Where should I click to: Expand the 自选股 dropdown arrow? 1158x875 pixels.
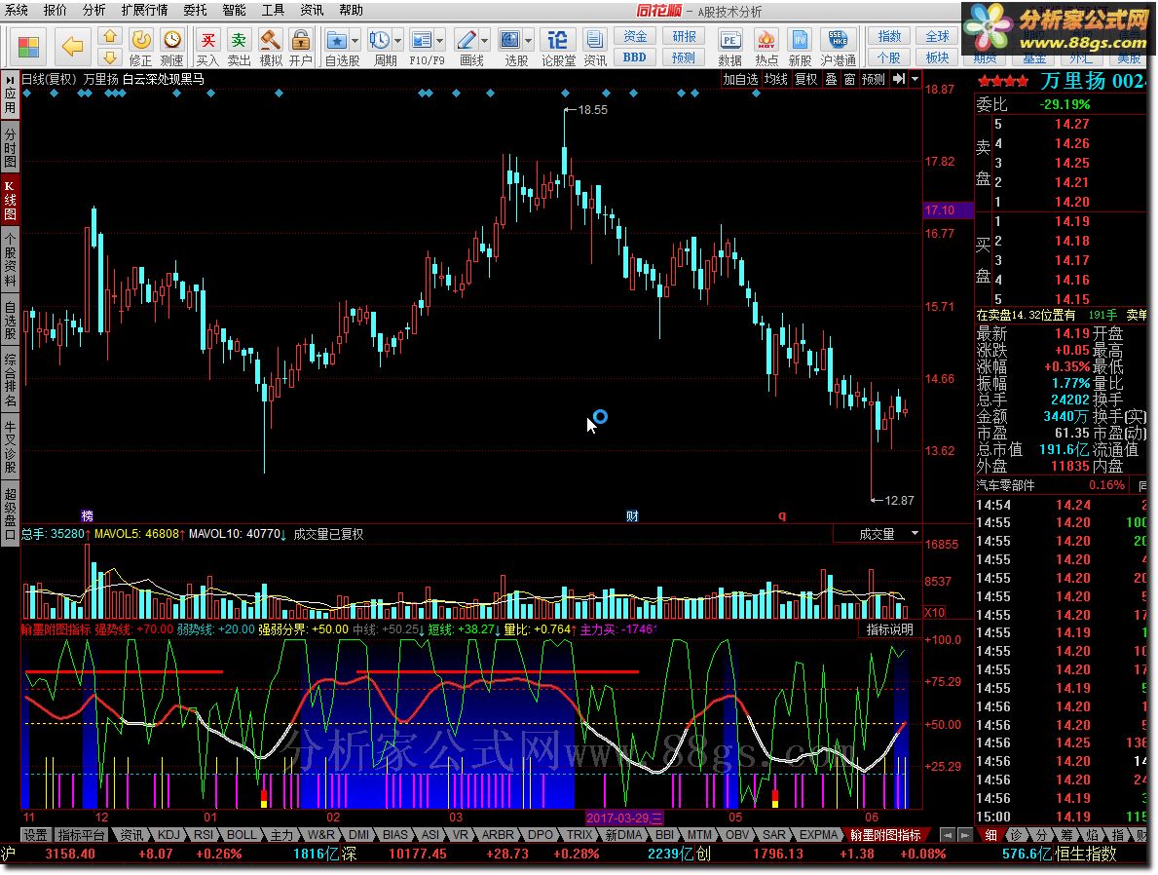(355, 40)
